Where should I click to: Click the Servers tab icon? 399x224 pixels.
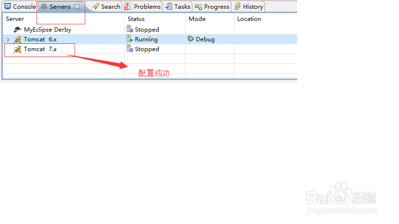[44, 6]
